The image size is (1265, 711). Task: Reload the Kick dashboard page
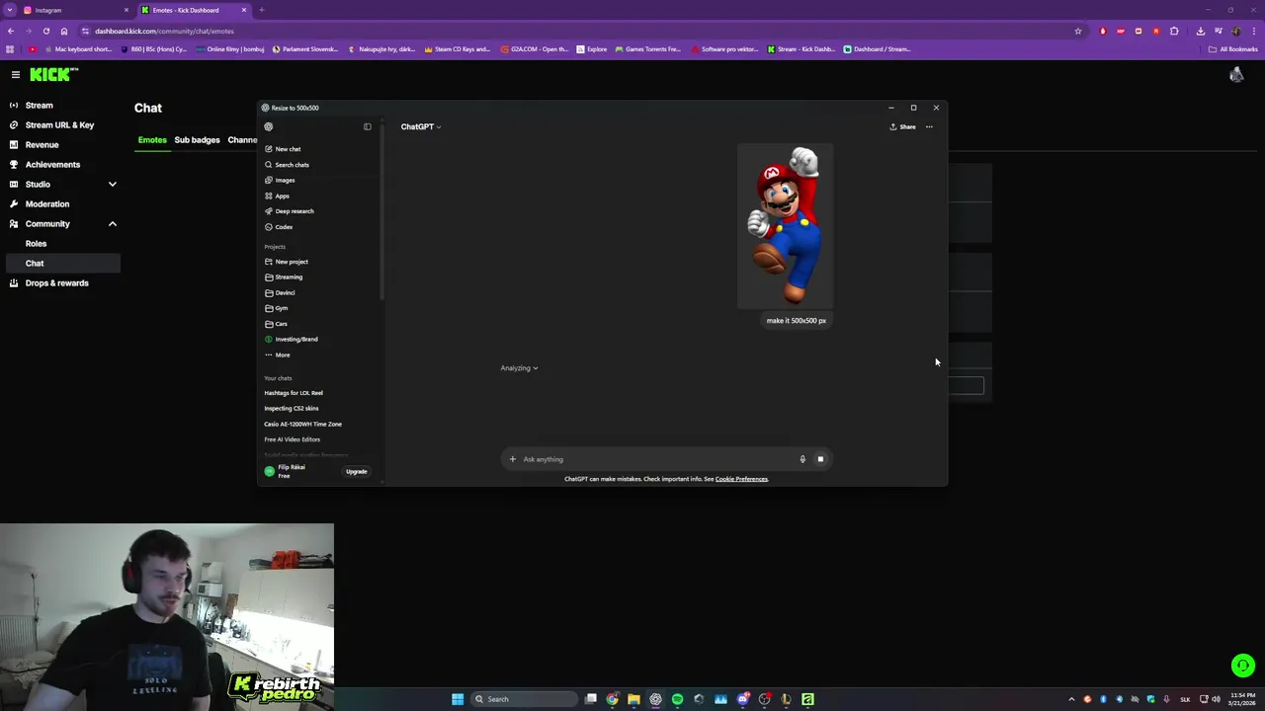45,31
